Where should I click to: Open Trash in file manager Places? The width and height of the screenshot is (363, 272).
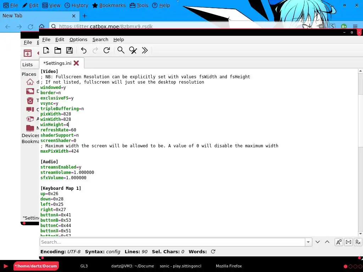[x=30, y=100]
